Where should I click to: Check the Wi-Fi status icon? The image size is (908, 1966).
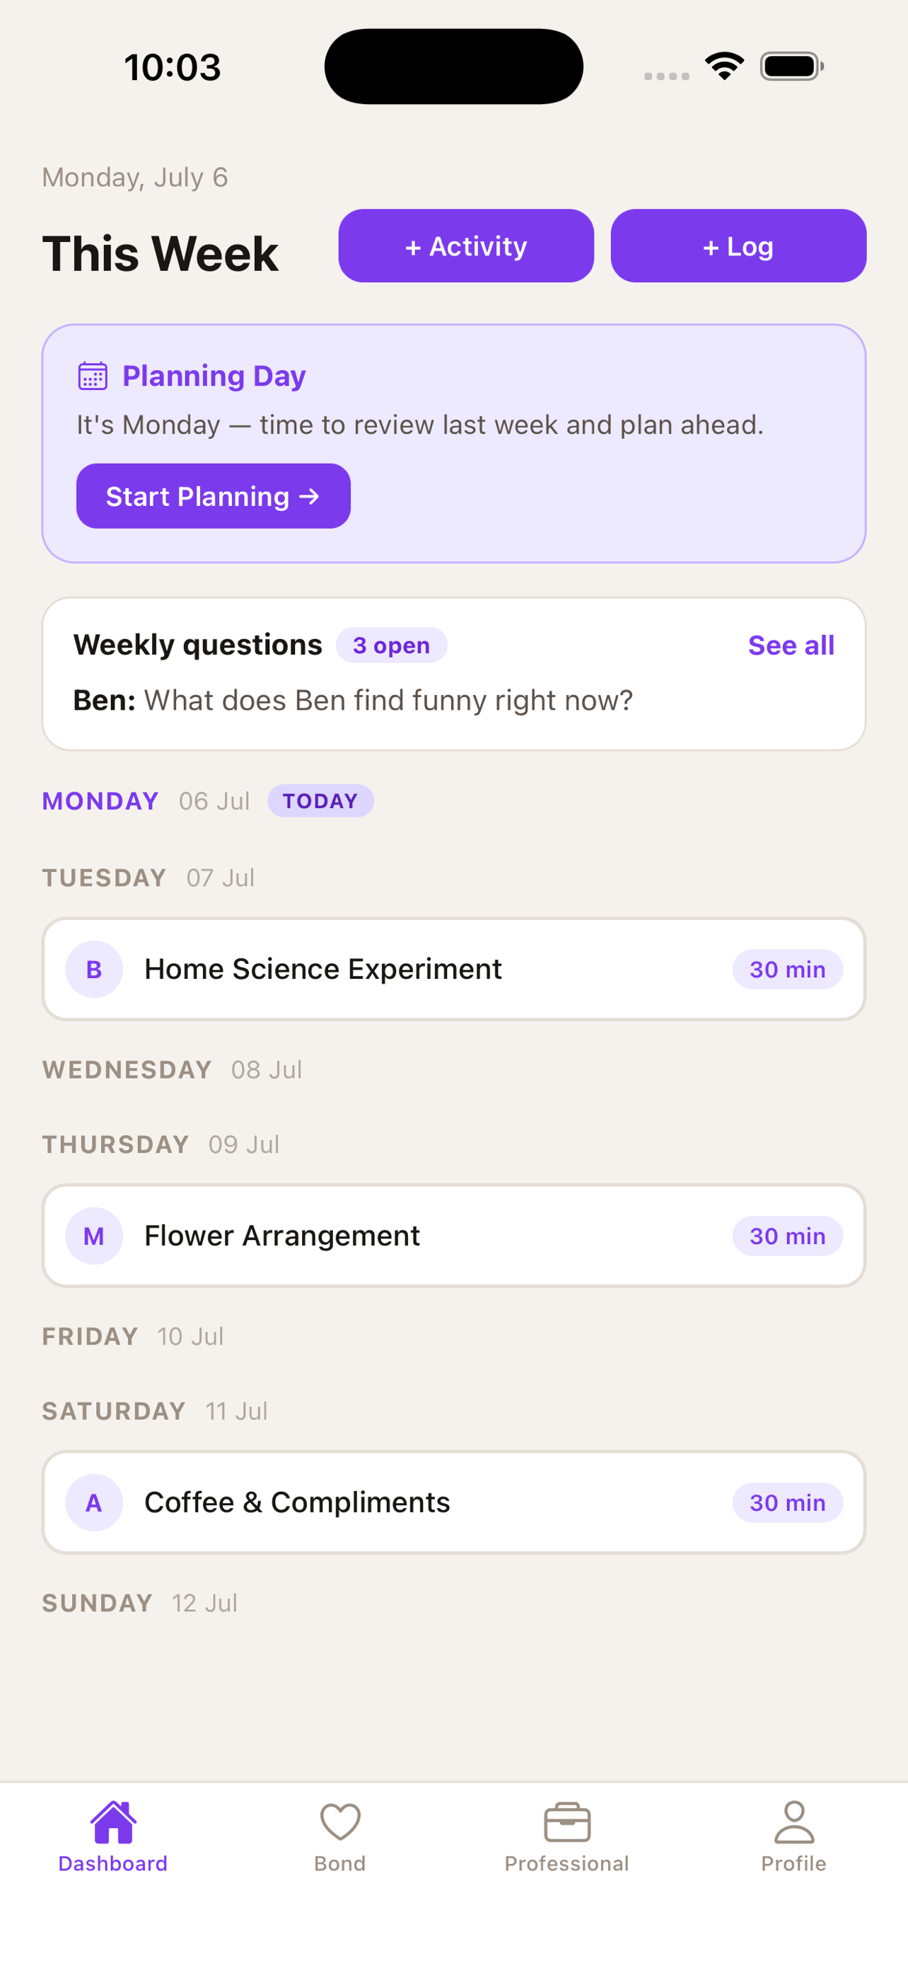pos(724,67)
